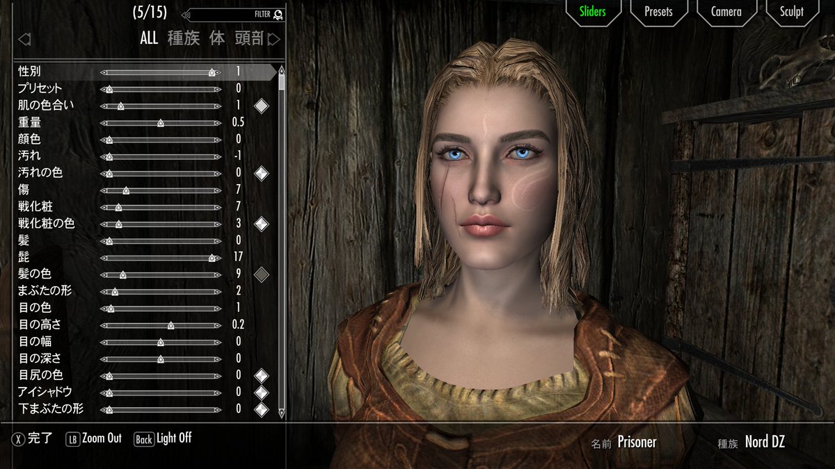Viewport: 835px width, 469px height.
Task: Click the 名前 Prisoner name field
Action: (x=623, y=442)
